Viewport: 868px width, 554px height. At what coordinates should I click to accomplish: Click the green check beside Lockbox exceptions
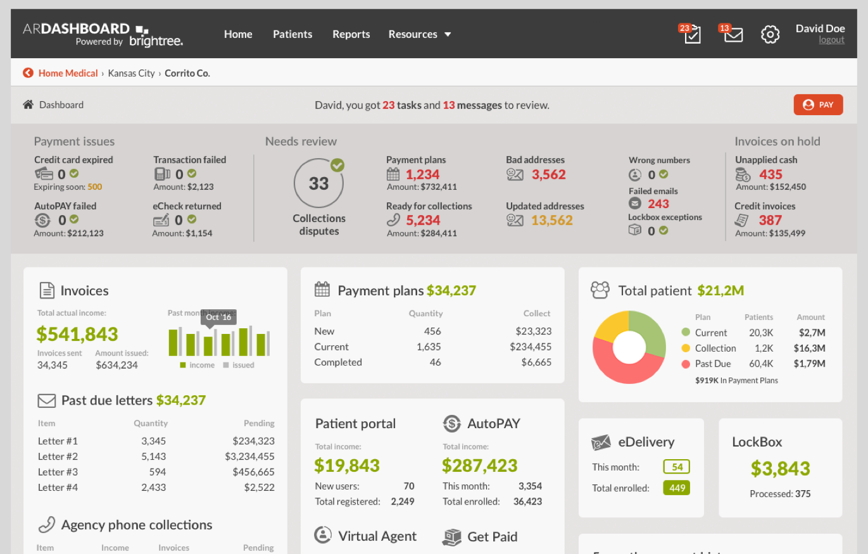click(x=664, y=231)
